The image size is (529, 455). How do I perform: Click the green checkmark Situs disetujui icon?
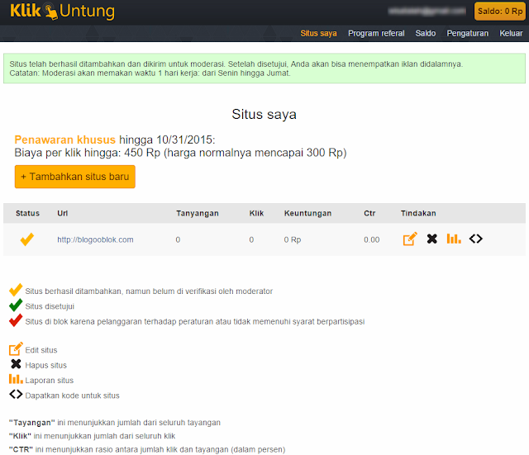[x=16, y=305]
